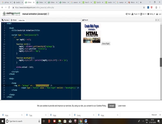Close the 'Tryit Ed' browser tab

click(103, 2)
